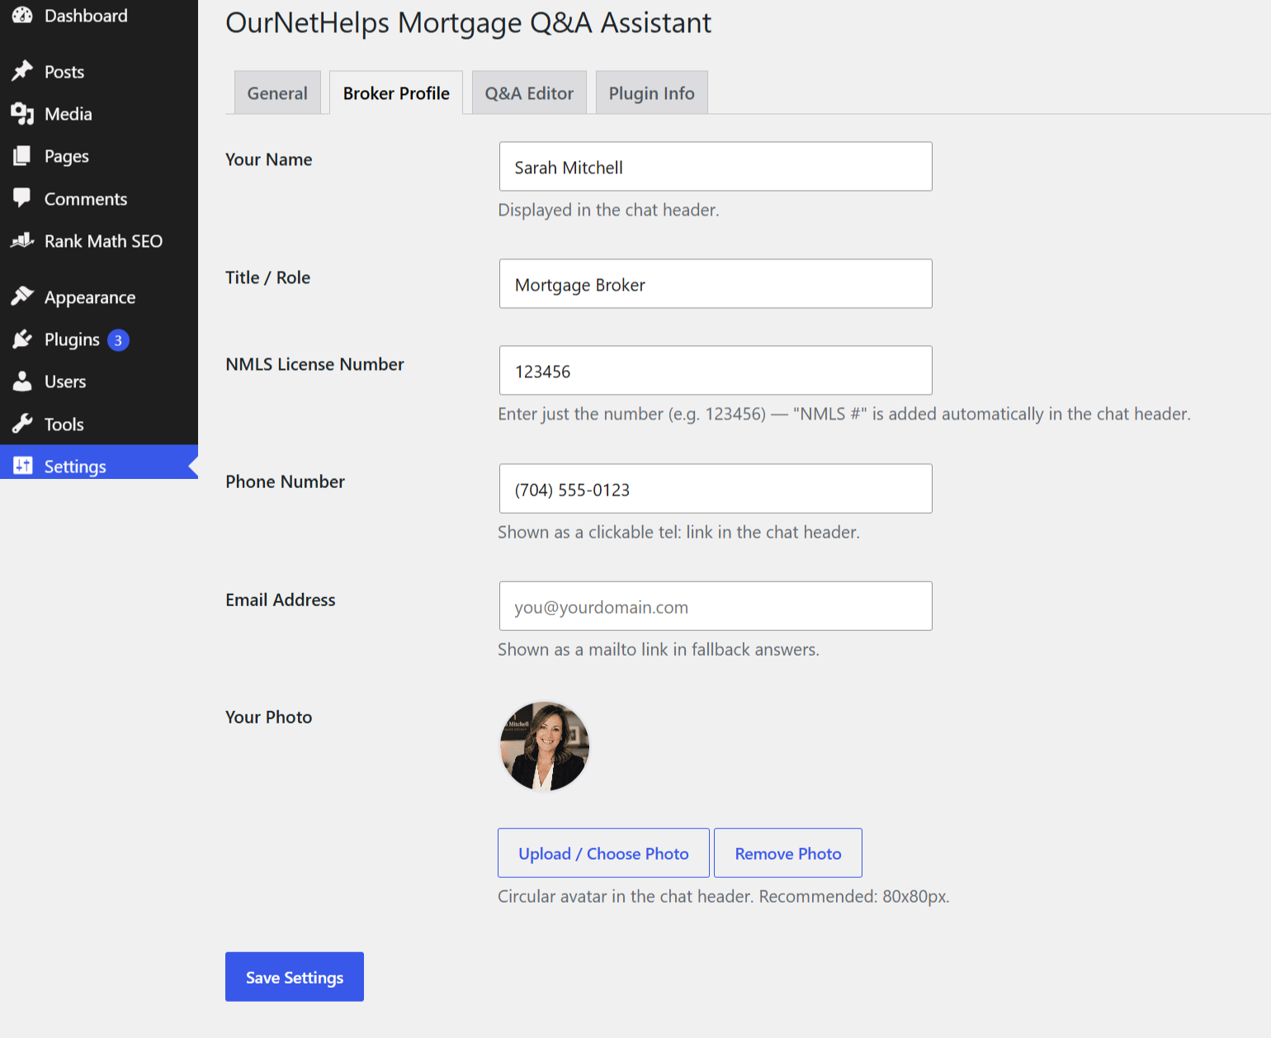
Task: Open Pages from the admin menu
Action: [x=67, y=157]
